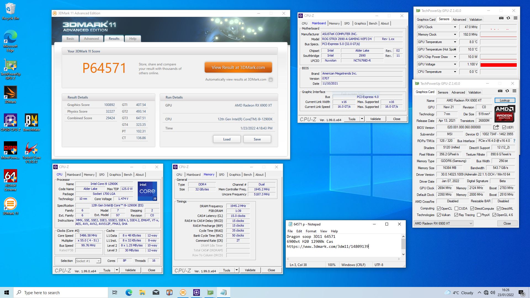Toggle automatically view results at 3DMark.com
This screenshot has height=298, width=530.
(x=271, y=79)
